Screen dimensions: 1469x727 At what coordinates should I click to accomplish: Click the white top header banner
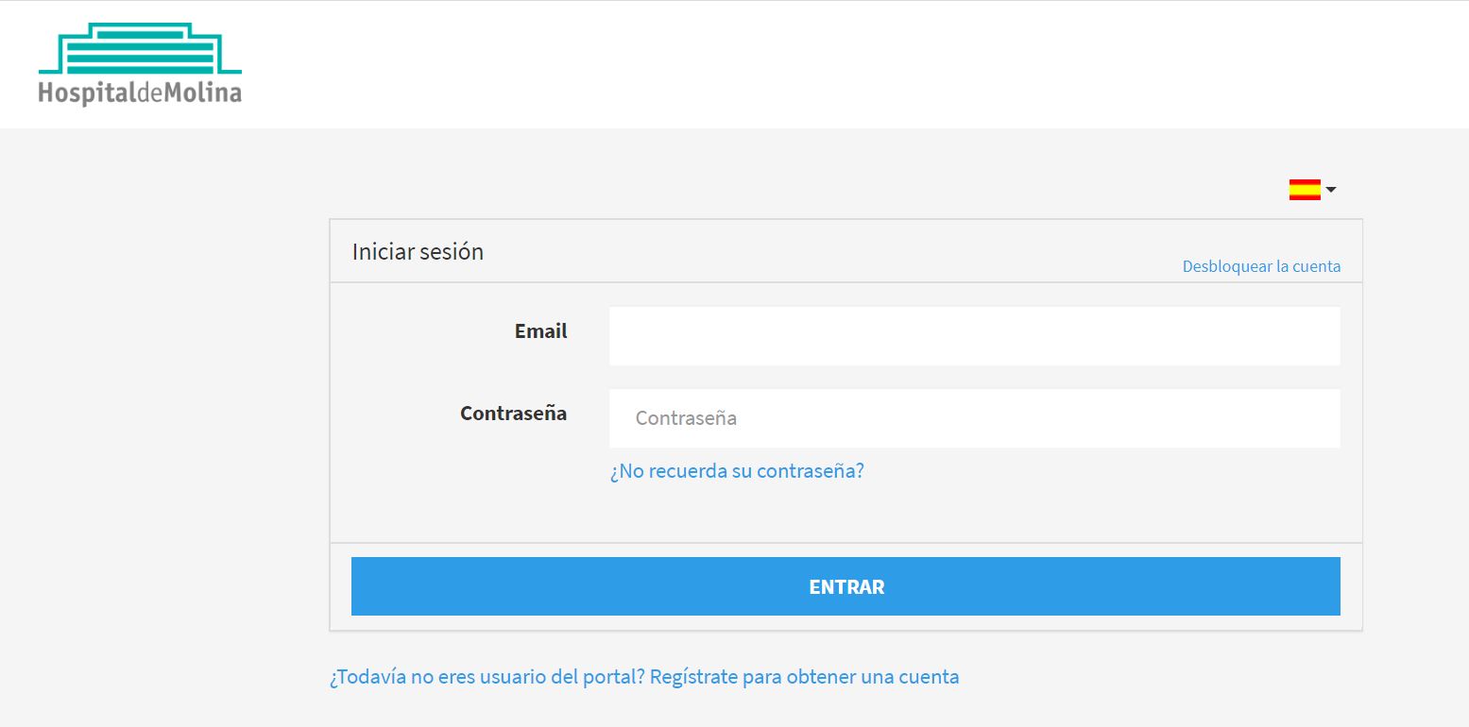pyautogui.click(x=734, y=64)
